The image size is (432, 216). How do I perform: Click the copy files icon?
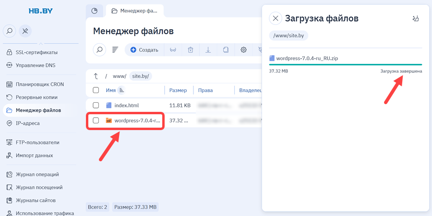coord(226,50)
